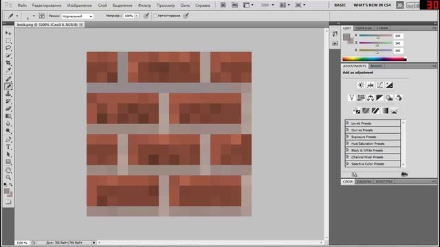Launch Bridge from the application bar

coord(223,5)
